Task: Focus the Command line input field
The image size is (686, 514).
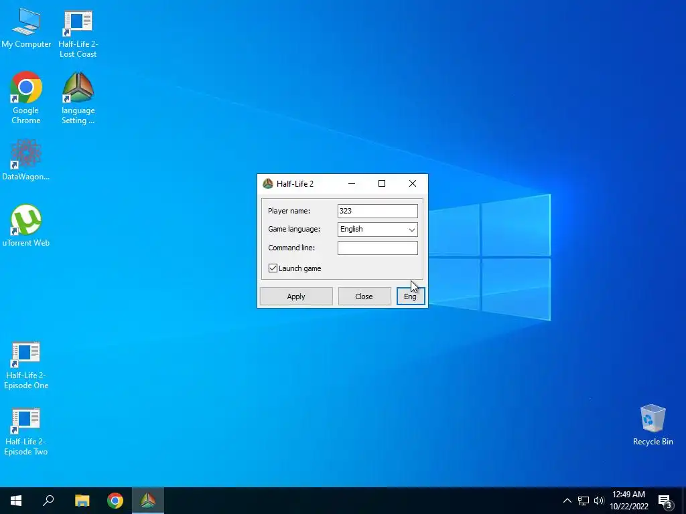Action: 378,248
